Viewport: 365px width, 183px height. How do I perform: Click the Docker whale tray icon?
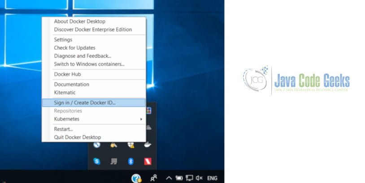[148, 145]
